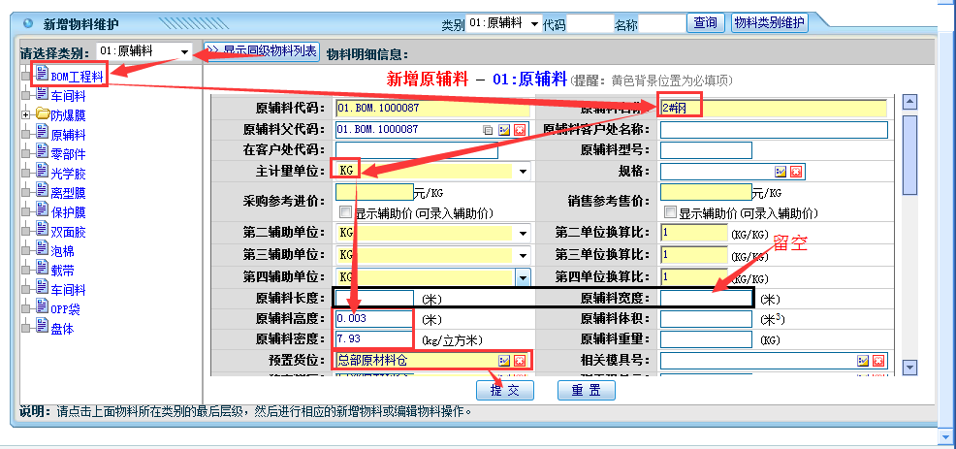Image resolution: width=956 pixels, height=449 pixels.
Task: Open the 请选择类别 dropdown
Action: 143,51
